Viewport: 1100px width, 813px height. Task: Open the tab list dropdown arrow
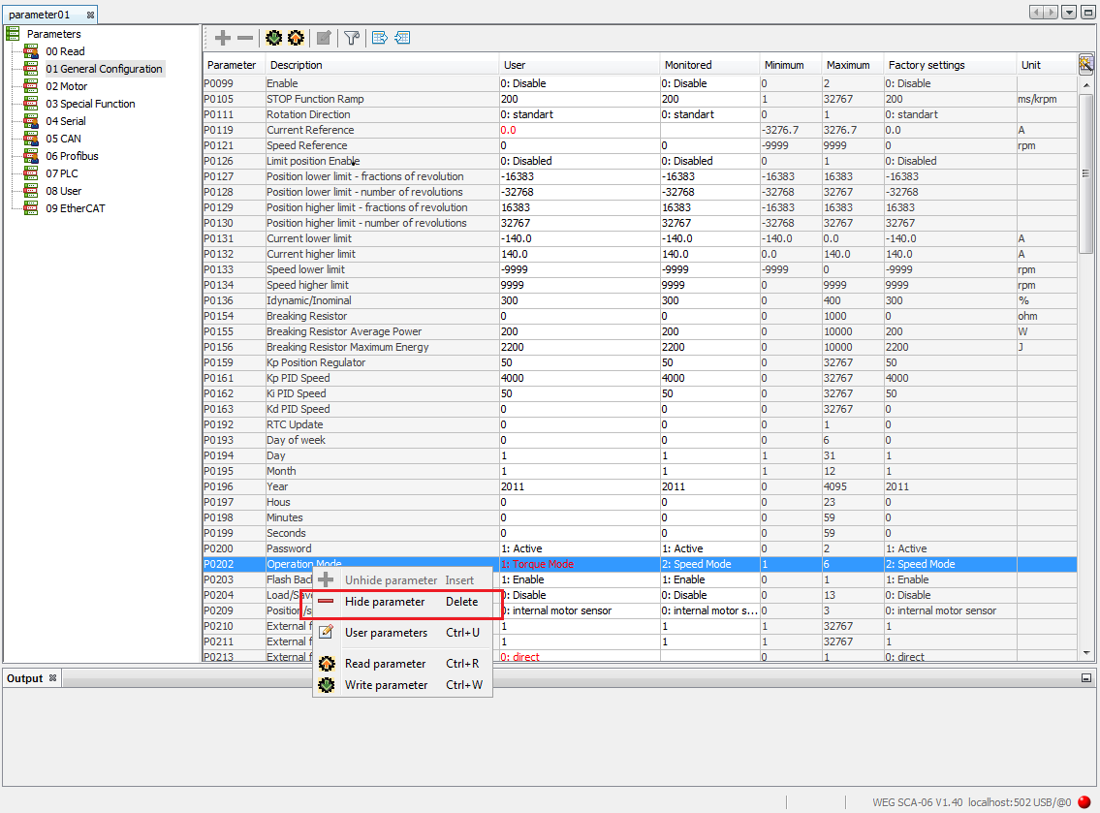click(x=1070, y=11)
